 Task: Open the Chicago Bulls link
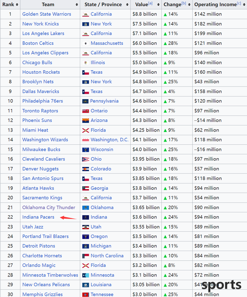(37, 62)
